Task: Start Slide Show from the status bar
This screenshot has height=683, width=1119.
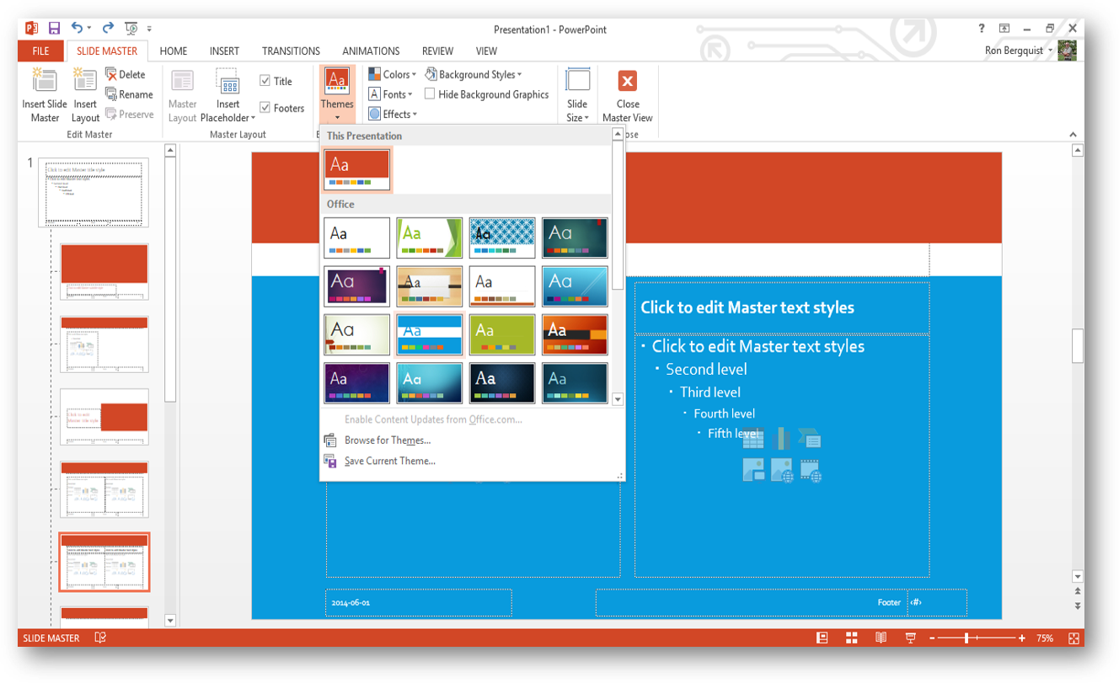Action: pos(910,638)
